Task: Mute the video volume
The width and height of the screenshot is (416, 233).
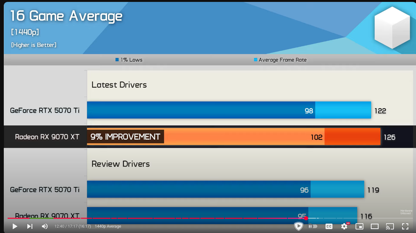Action: (x=45, y=226)
